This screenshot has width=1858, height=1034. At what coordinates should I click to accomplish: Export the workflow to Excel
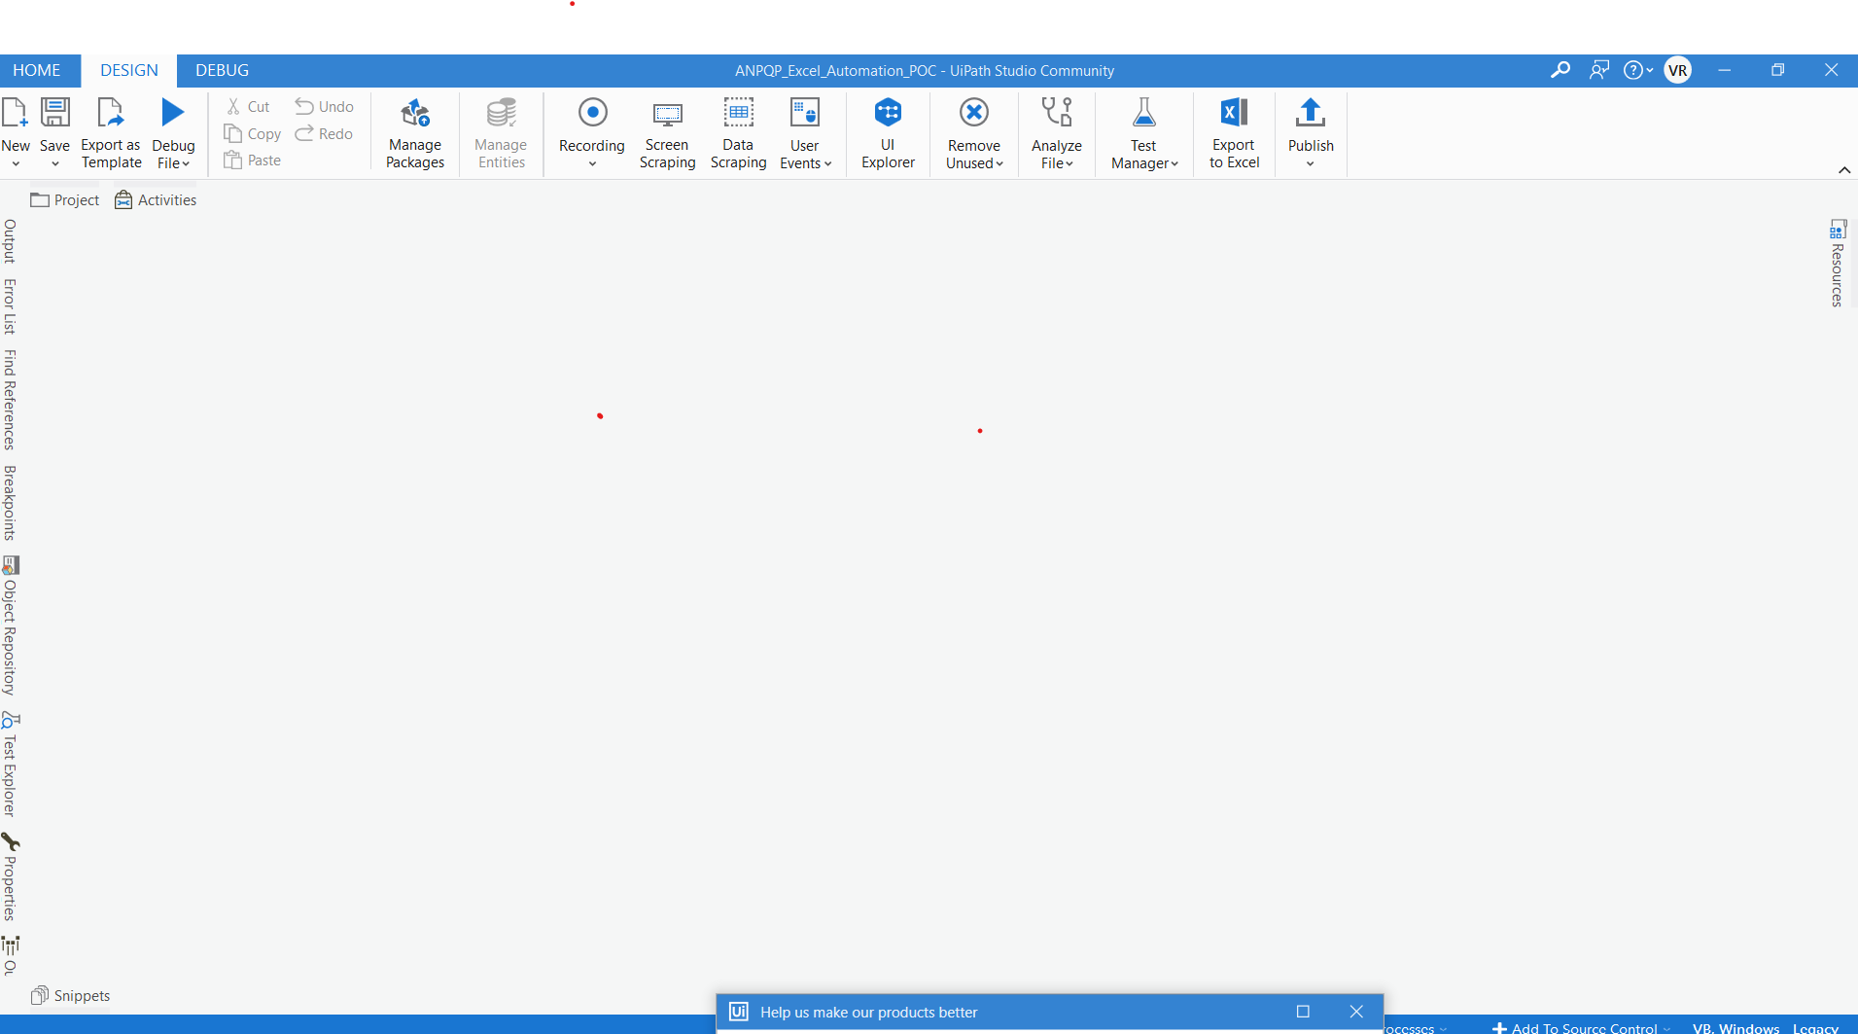coord(1233,133)
